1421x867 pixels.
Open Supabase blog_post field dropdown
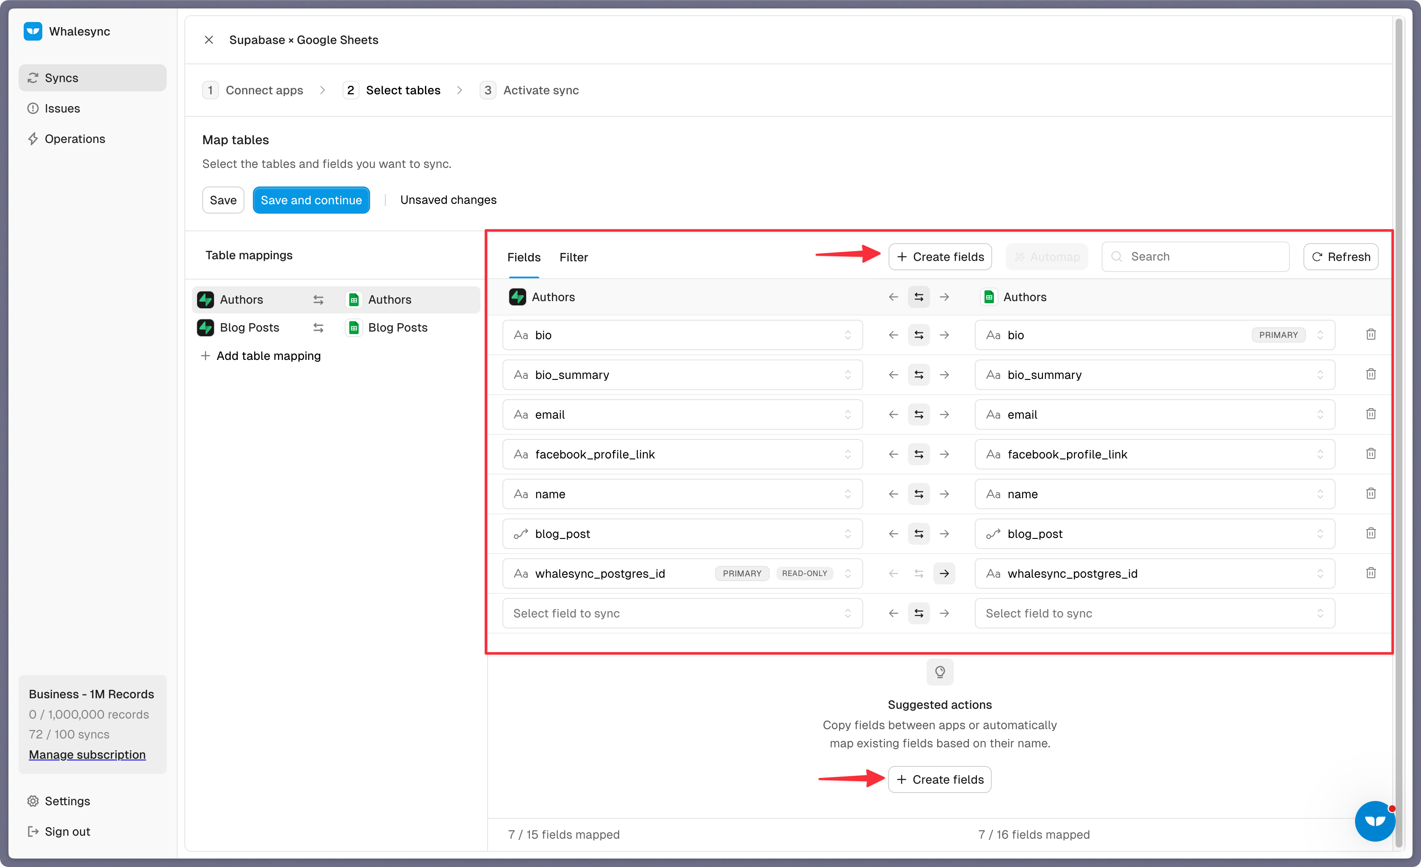(x=682, y=534)
